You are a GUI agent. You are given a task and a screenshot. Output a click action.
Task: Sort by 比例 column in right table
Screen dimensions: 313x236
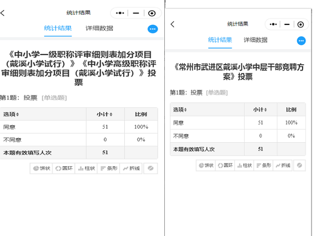point(291,110)
